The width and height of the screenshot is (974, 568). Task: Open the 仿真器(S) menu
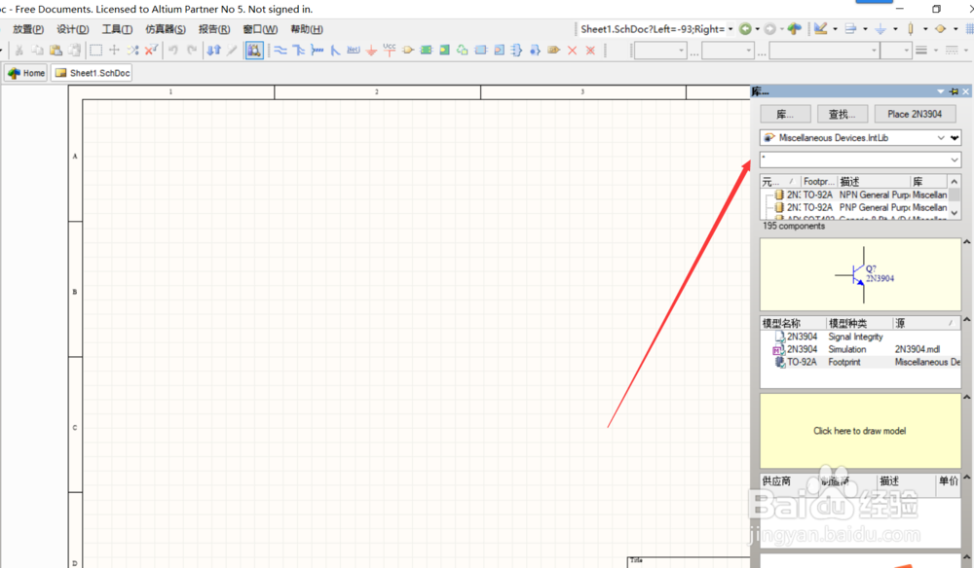click(x=166, y=29)
